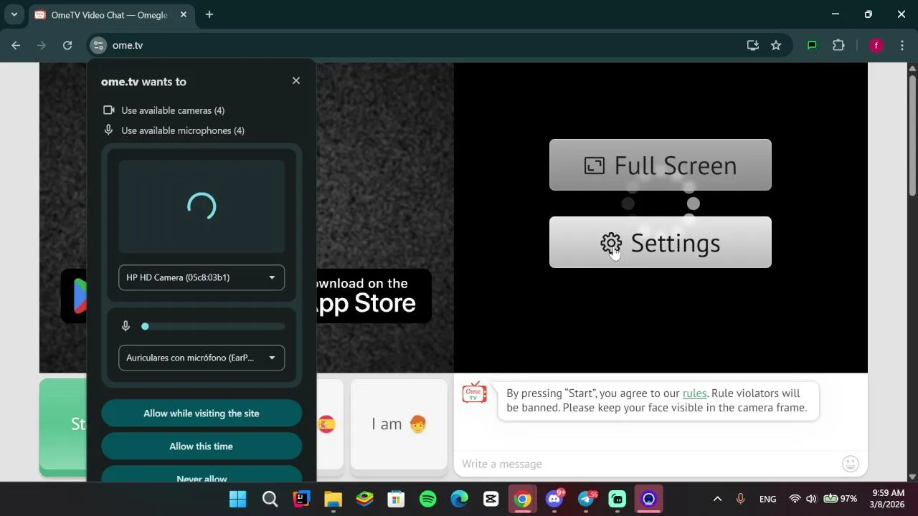Open volume speaker tray icon
The image size is (918, 516).
(811, 499)
